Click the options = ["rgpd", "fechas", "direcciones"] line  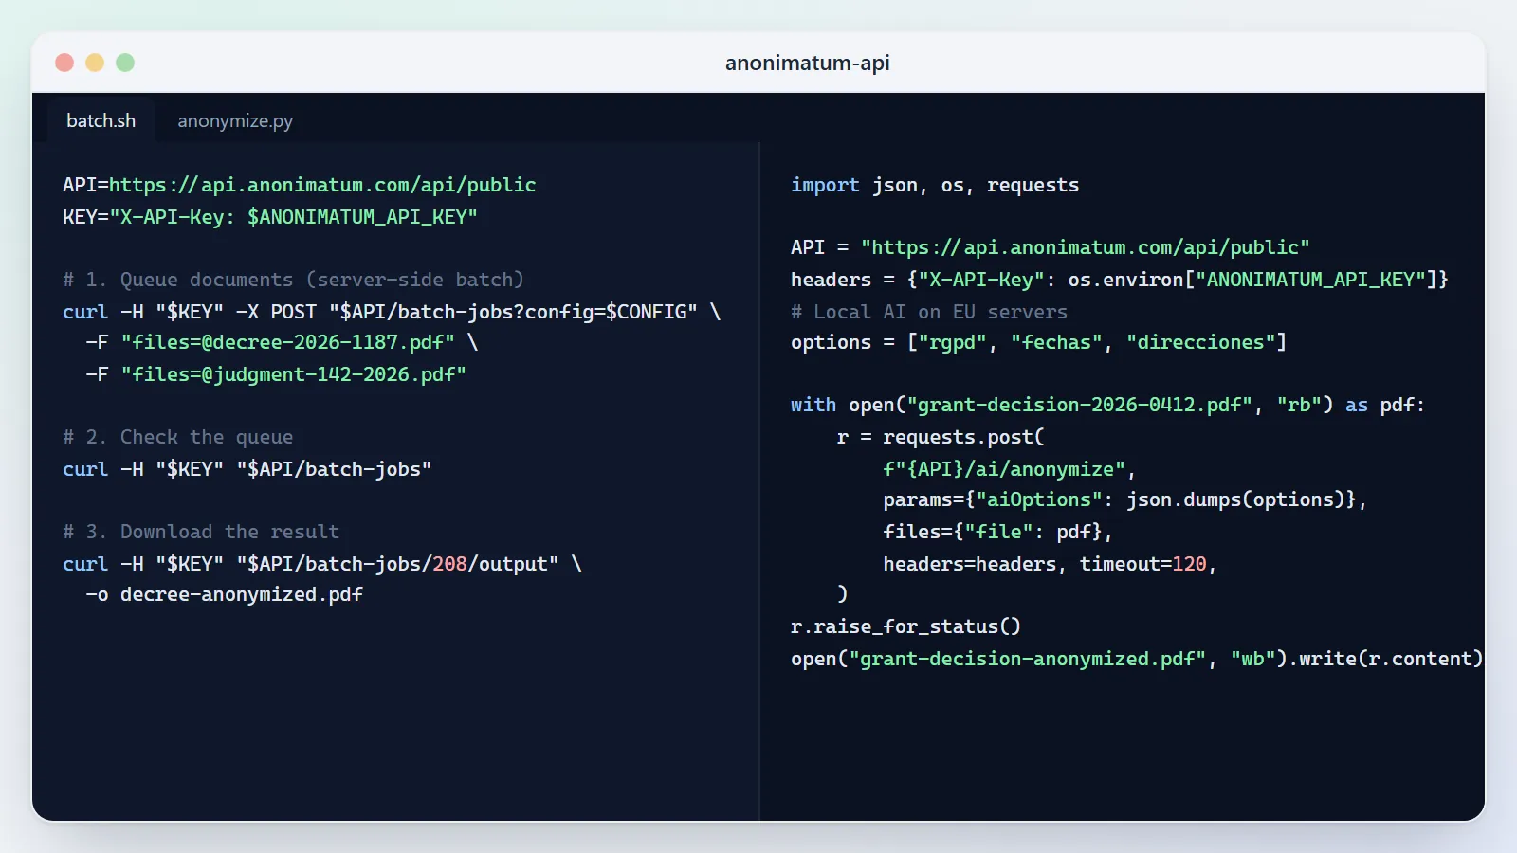1039,342
